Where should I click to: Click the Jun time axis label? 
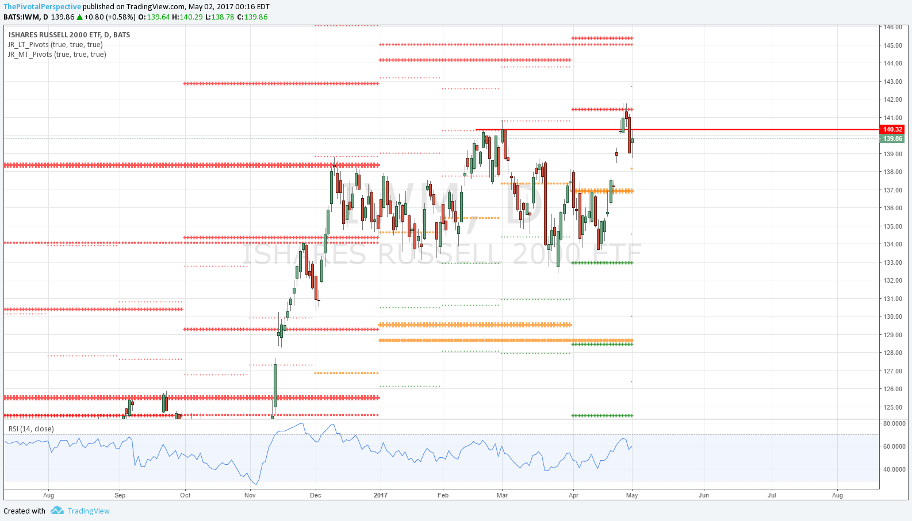click(x=704, y=495)
